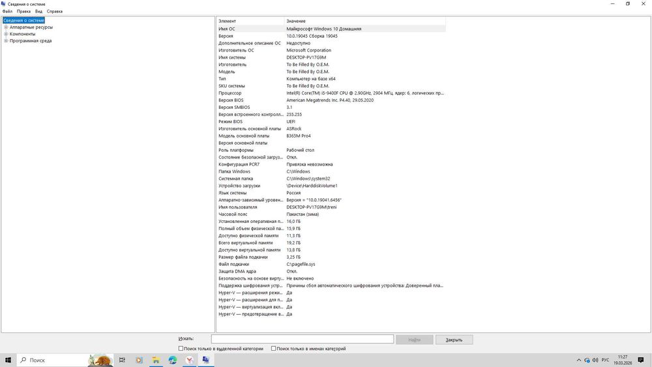Select the 'Компьютер на базе x64' value
The width and height of the screenshot is (652, 367).
coord(310,79)
